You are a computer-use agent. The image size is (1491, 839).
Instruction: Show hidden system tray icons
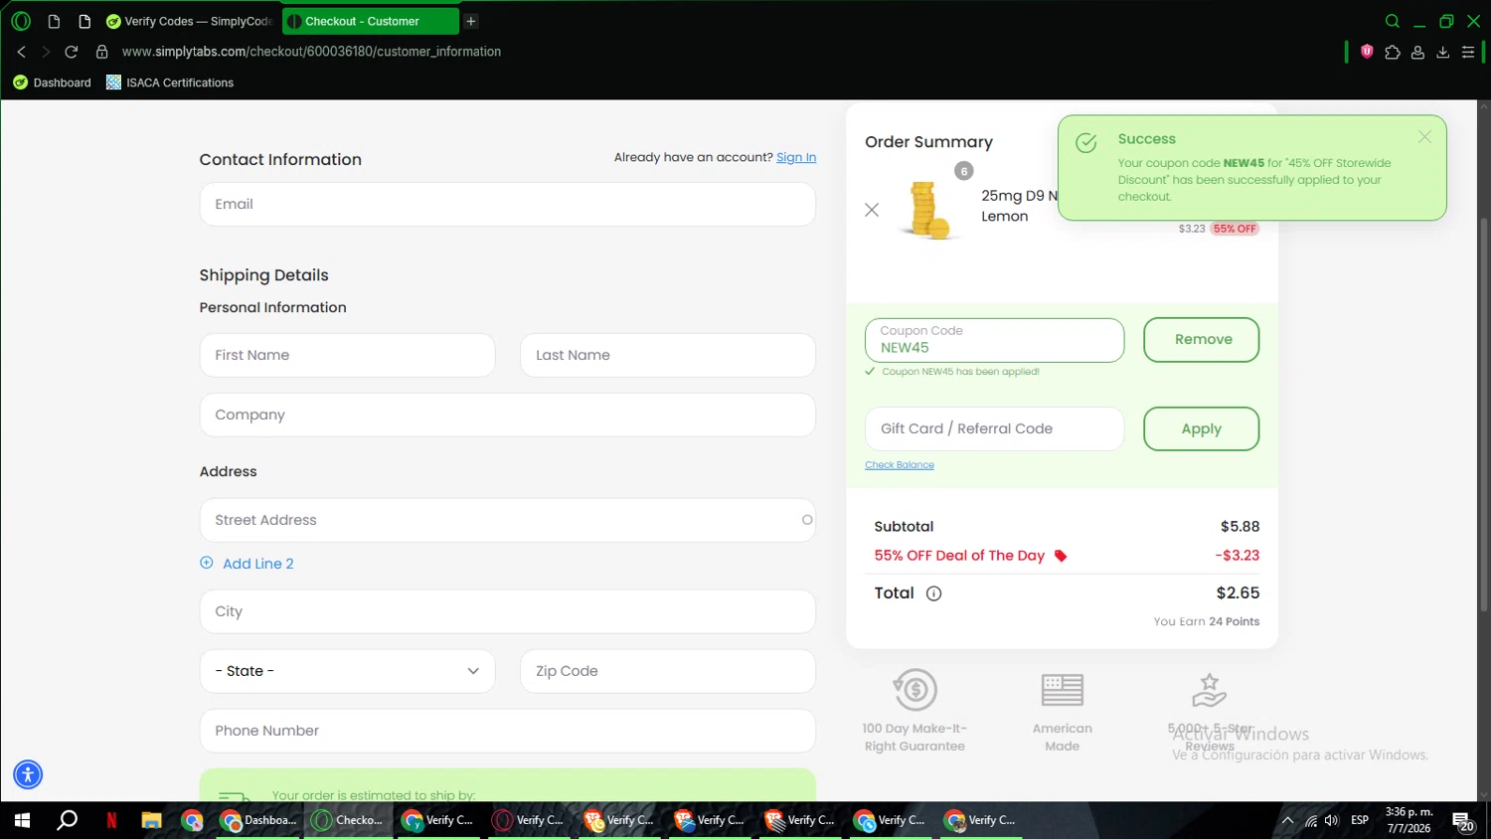pos(1287,820)
